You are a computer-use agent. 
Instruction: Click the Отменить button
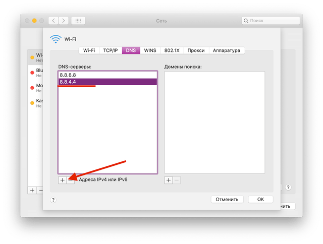(227, 199)
